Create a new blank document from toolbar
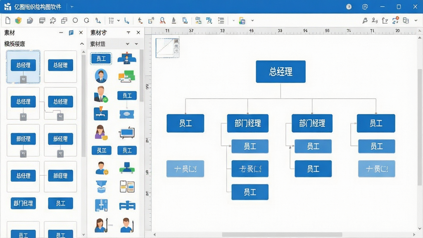Image resolution: width=423 pixels, height=238 pixels. click(8, 20)
